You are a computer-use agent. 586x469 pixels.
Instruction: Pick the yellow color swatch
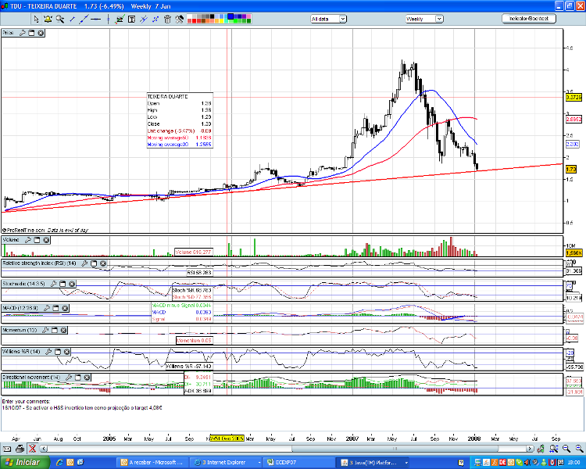coord(221,21)
